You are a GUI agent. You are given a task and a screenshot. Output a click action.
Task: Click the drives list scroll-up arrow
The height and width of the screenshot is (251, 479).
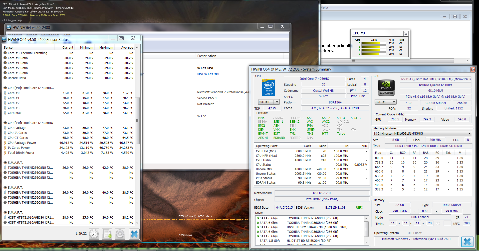pos(366,218)
